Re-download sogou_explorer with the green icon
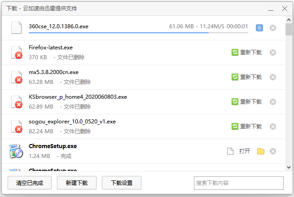Viewport: 294px width, 197px height. (235, 127)
